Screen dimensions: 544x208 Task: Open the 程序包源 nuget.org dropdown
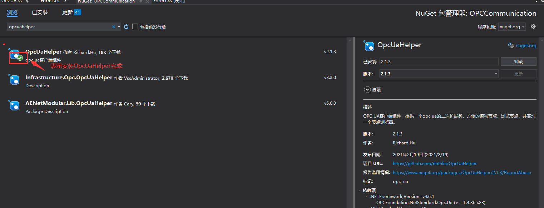point(512,27)
